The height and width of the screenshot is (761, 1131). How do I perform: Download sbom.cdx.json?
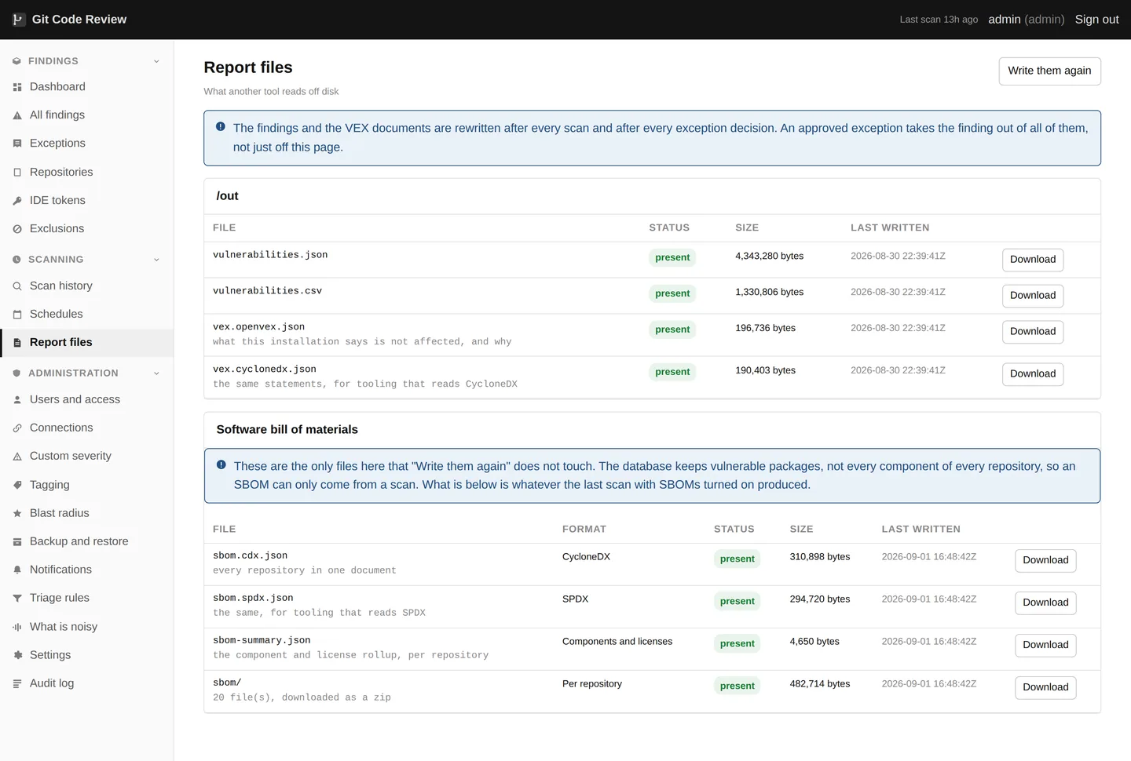[1045, 560]
